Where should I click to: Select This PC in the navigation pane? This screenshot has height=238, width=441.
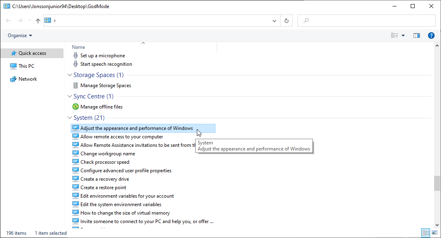(27, 66)
